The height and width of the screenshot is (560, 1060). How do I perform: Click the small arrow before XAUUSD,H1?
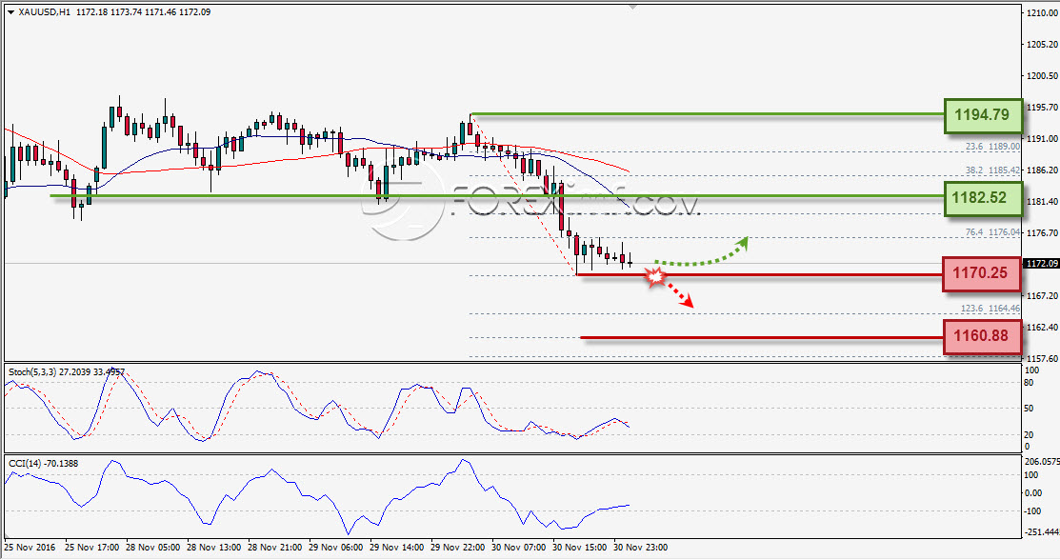[10, 12]
